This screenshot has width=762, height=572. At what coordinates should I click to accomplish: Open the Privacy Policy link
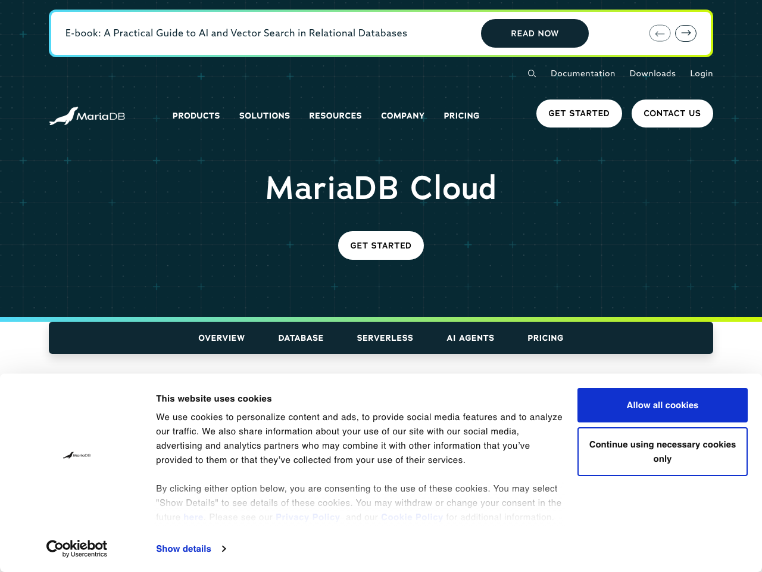pyautogui.click(x=307, y=517)
